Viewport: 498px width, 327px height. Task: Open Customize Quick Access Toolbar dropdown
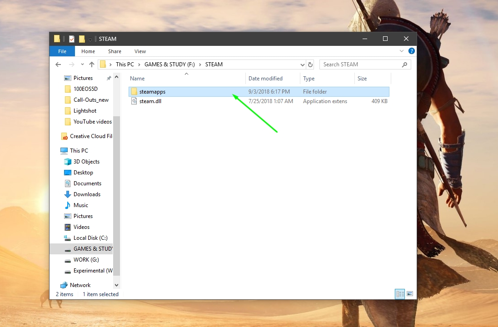pyautogui.click(x=90, y=40)
